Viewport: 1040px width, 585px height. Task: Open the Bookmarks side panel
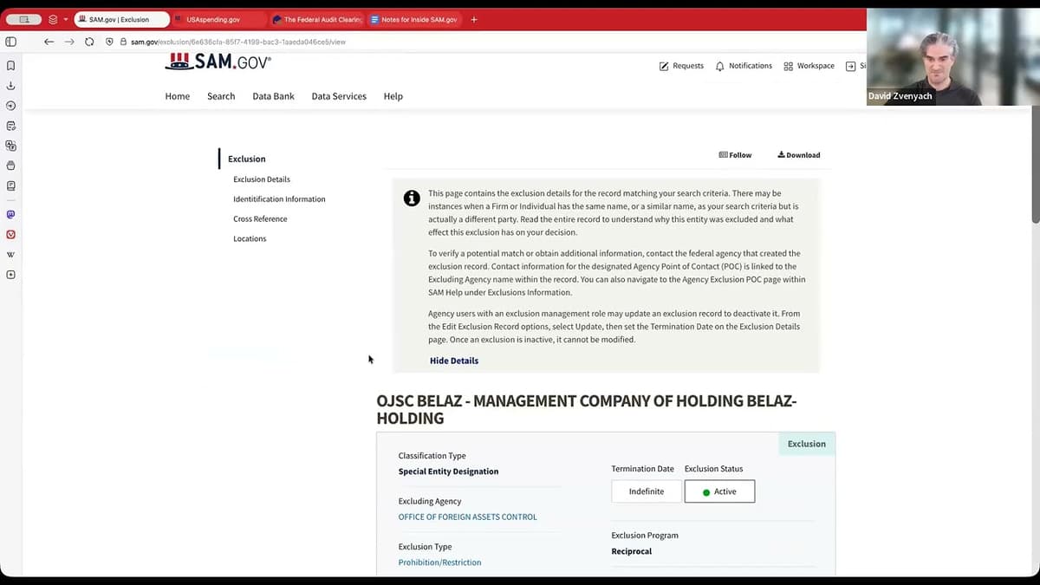tap(10, 66)
